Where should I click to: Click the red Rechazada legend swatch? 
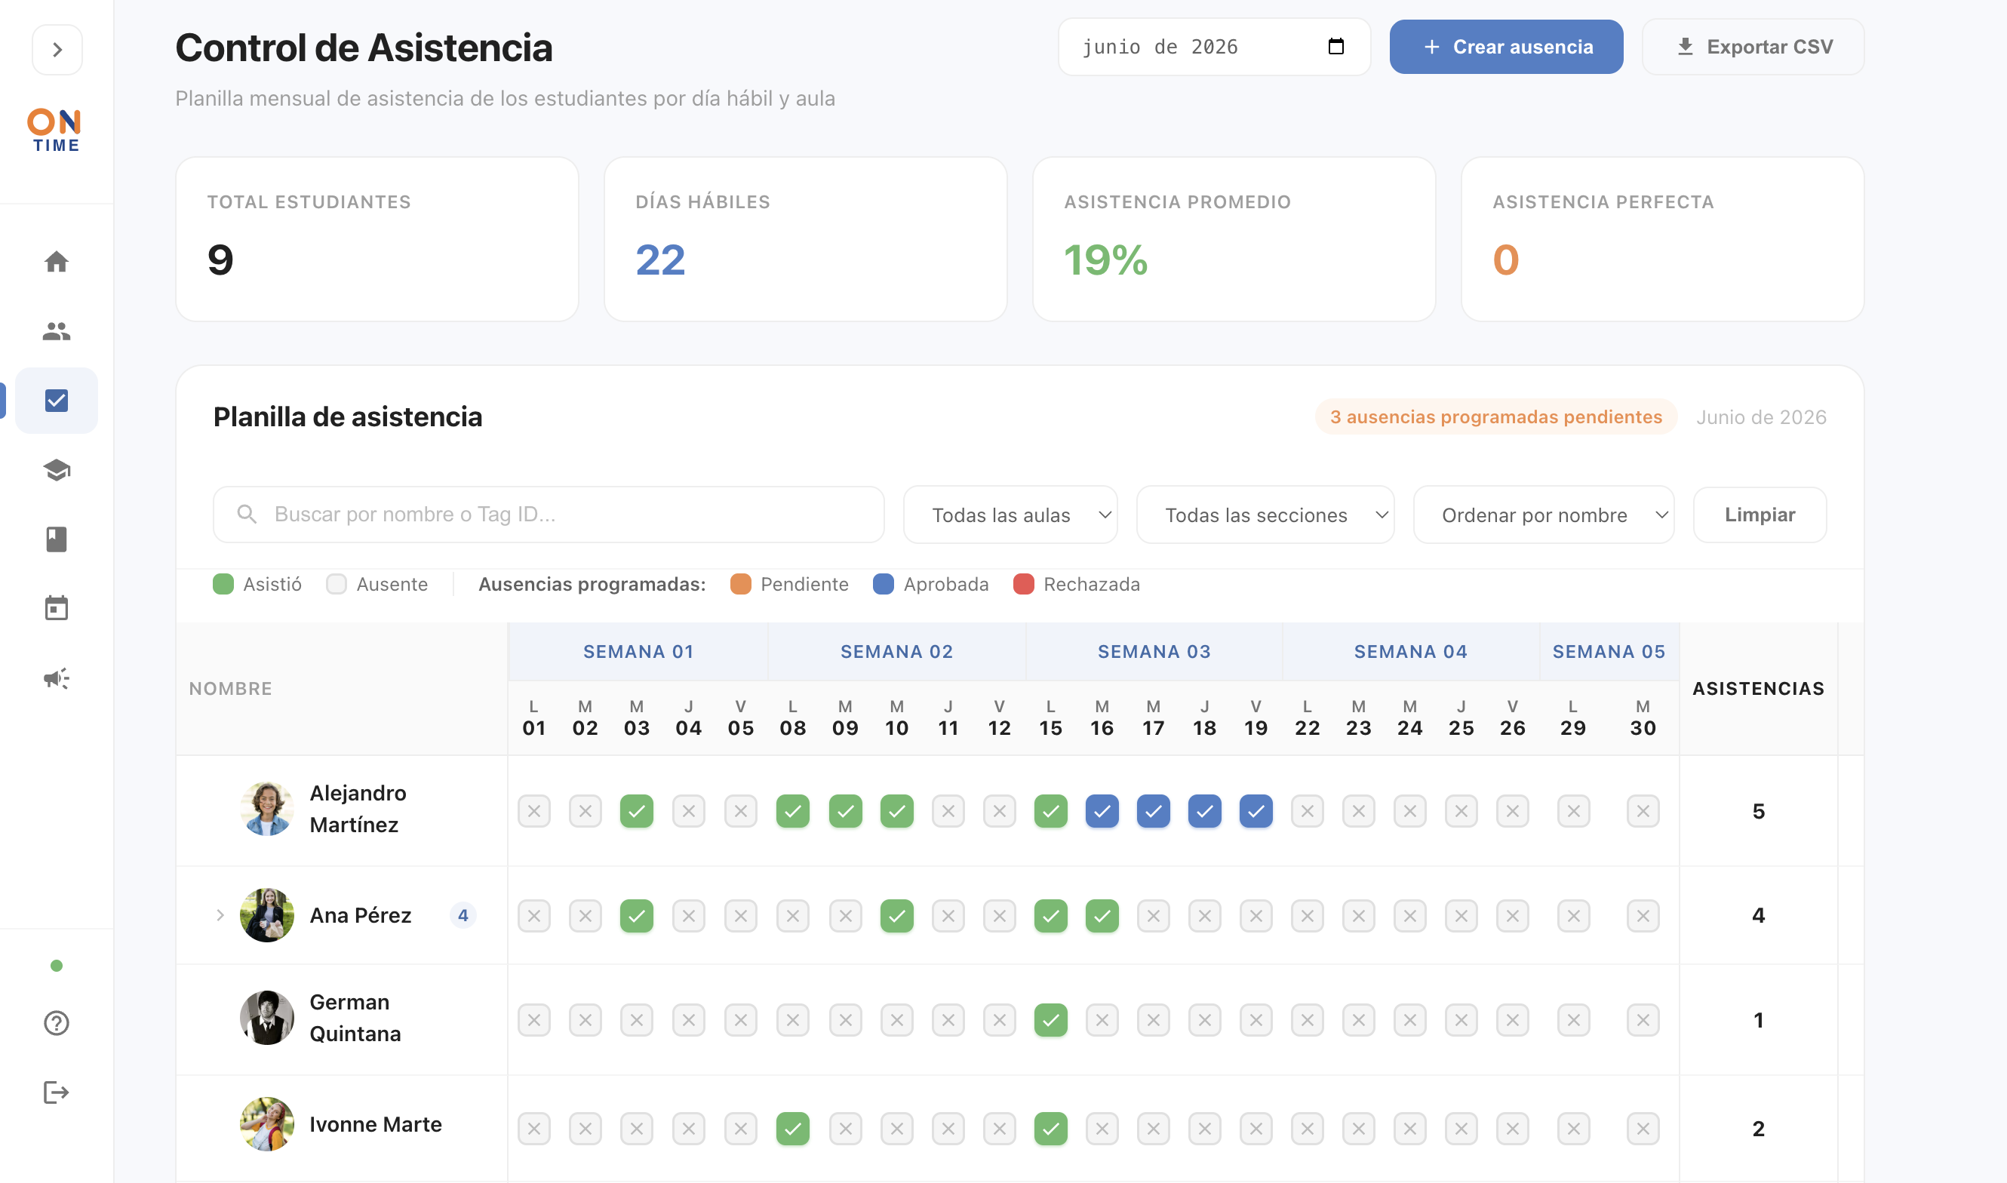(x=1023, y=584)
